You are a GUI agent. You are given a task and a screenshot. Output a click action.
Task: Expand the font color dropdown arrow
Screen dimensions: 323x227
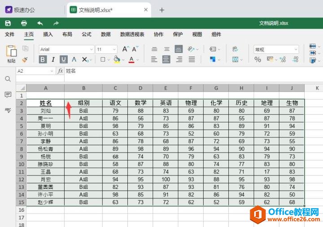point(138,60)
